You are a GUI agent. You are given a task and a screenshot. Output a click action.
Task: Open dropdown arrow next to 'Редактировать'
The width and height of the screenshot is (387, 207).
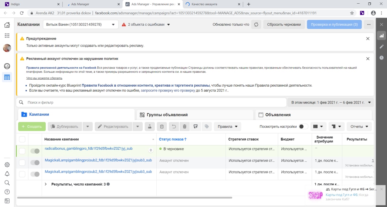[138, 126]
